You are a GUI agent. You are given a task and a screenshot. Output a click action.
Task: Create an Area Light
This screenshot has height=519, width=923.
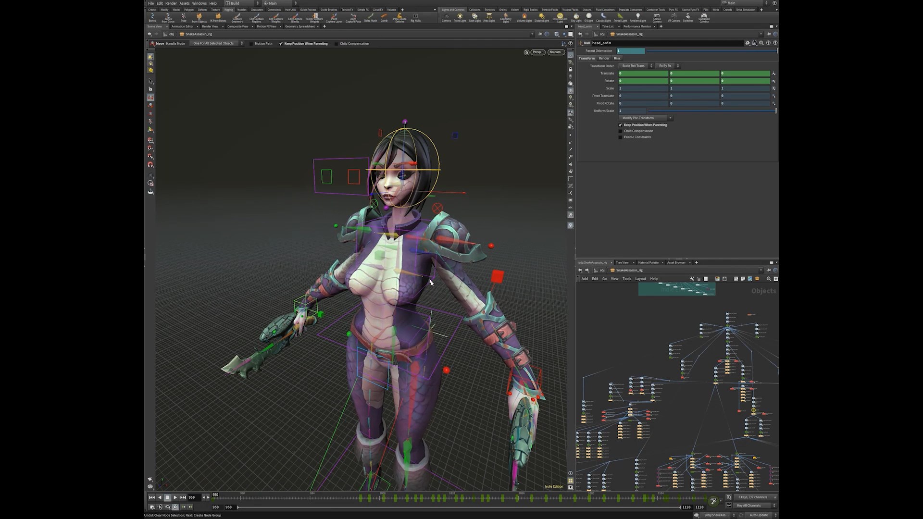(x=489, y=18)
